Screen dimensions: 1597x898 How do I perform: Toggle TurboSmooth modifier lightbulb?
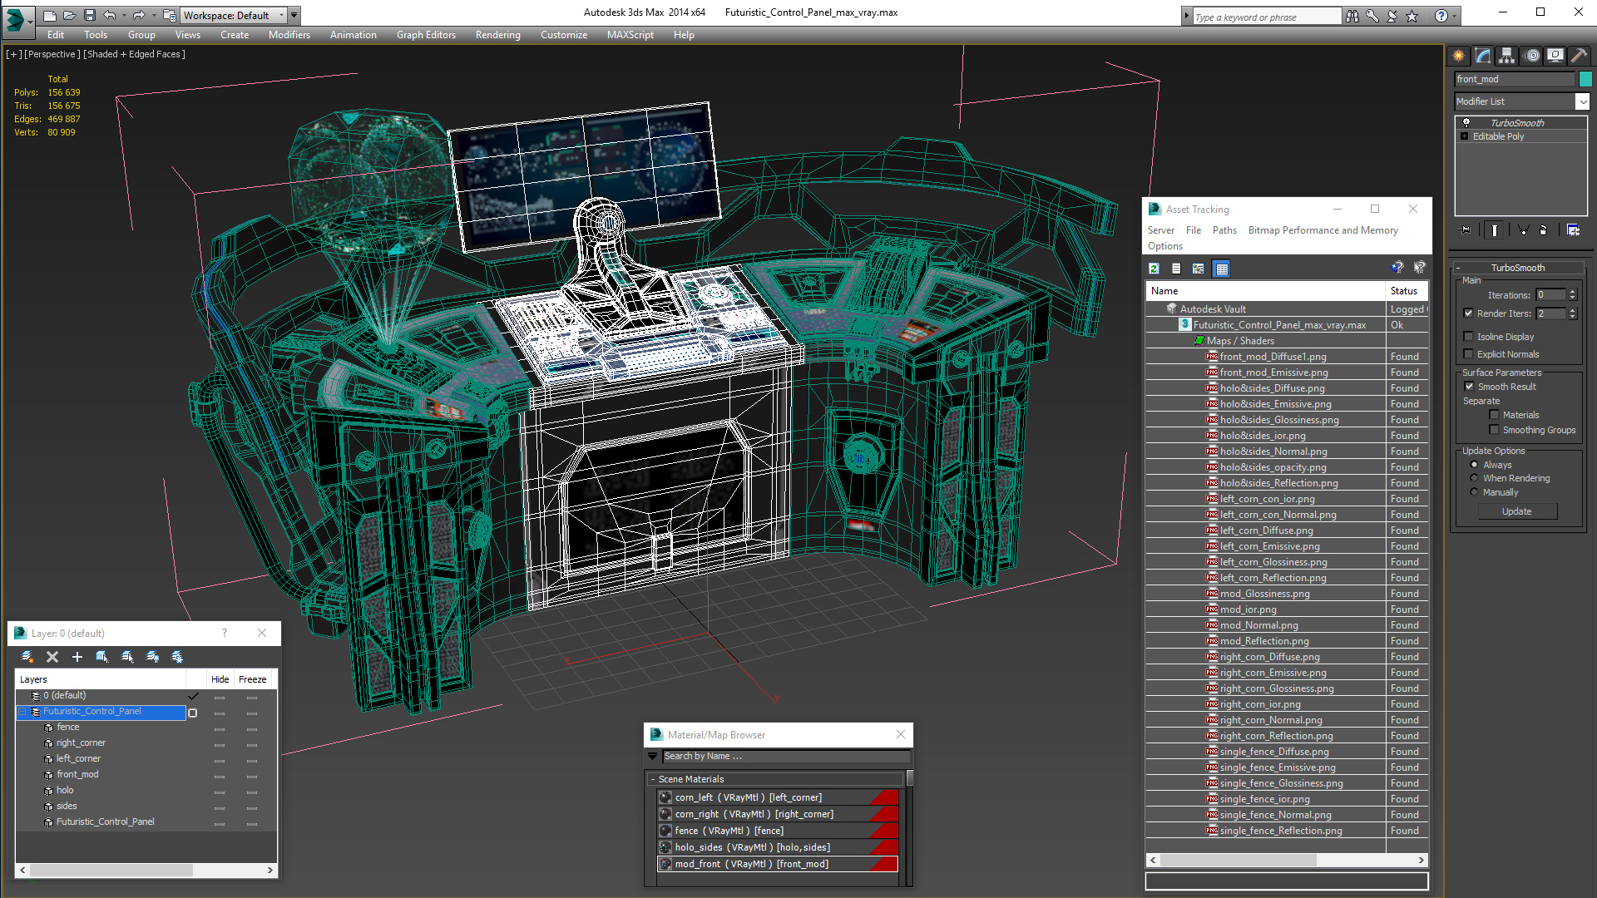click(x=1466, y=123)
